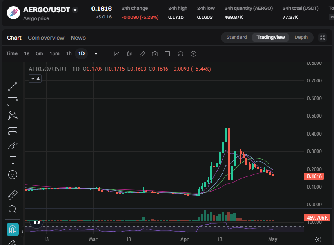Select the 1s interval
This screenshot has height=245, width=334.
pyautogui.click(x=27, y=53)
